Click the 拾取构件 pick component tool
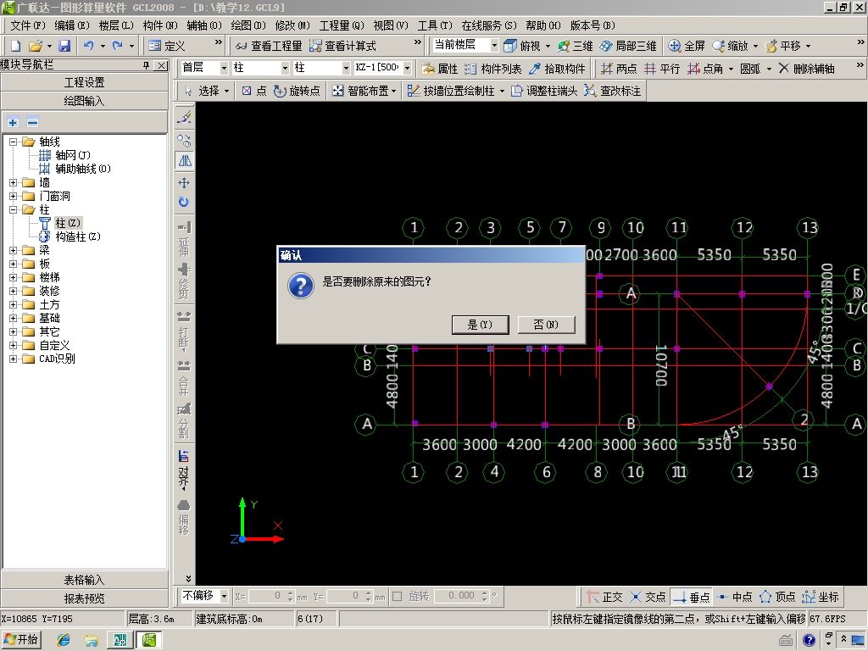The width and height of the screenshot is (868, 651). (x=557, y=69)
